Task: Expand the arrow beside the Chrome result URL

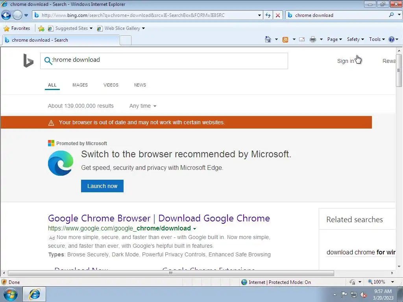Action: pyautogui.click(x=194, y=228)
